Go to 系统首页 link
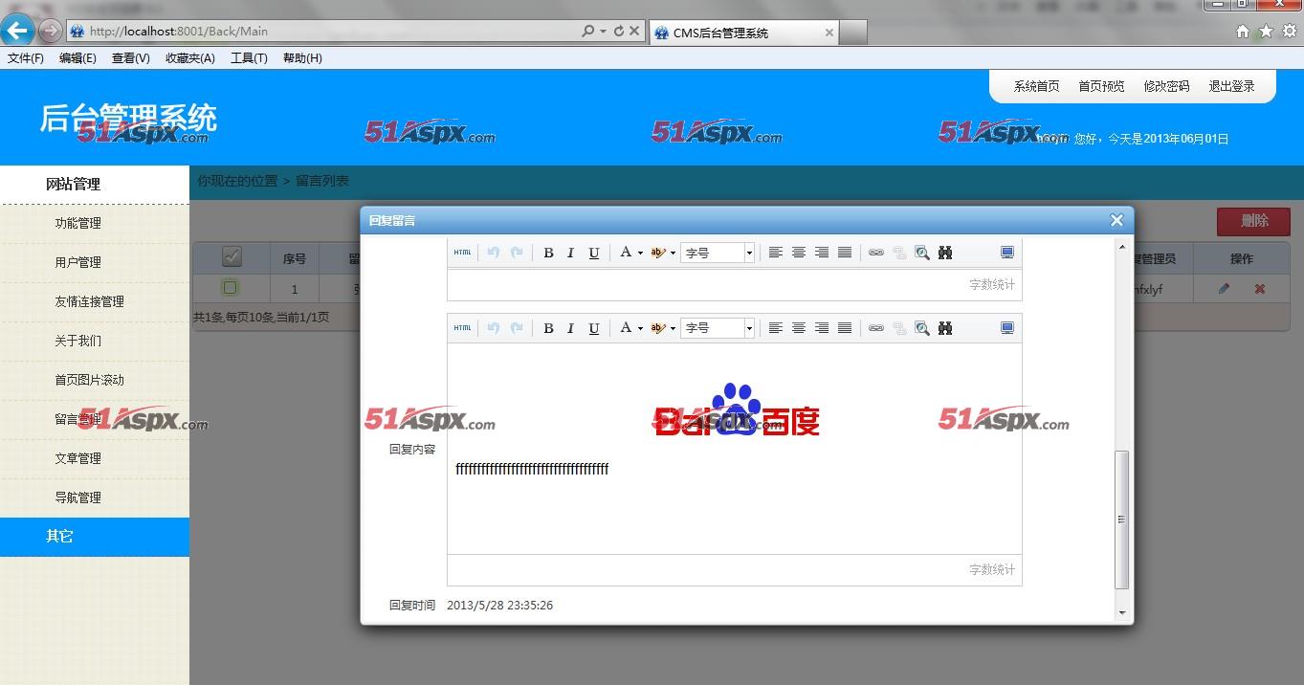This screenshot has width=1304, height=685. click(1037, 86)
